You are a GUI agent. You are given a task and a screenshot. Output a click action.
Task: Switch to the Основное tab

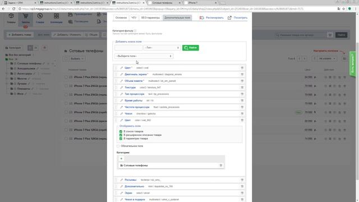point(121,17)
